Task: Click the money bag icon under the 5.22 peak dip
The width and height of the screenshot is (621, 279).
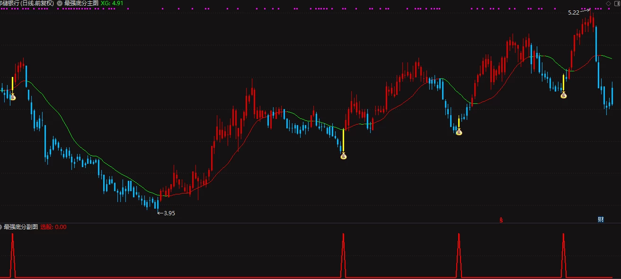Action: click(563, 95)
